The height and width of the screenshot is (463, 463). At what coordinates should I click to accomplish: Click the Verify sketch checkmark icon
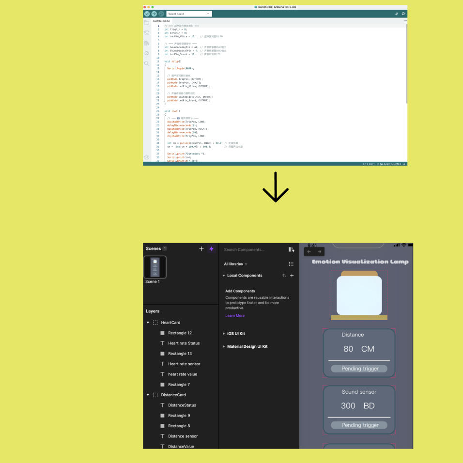click(147, 14)
